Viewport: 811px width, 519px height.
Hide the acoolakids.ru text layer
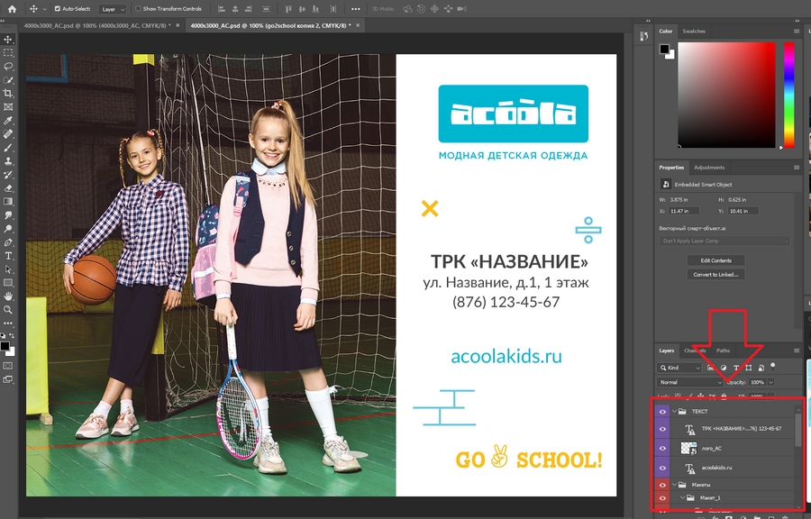tap(662, 468)
